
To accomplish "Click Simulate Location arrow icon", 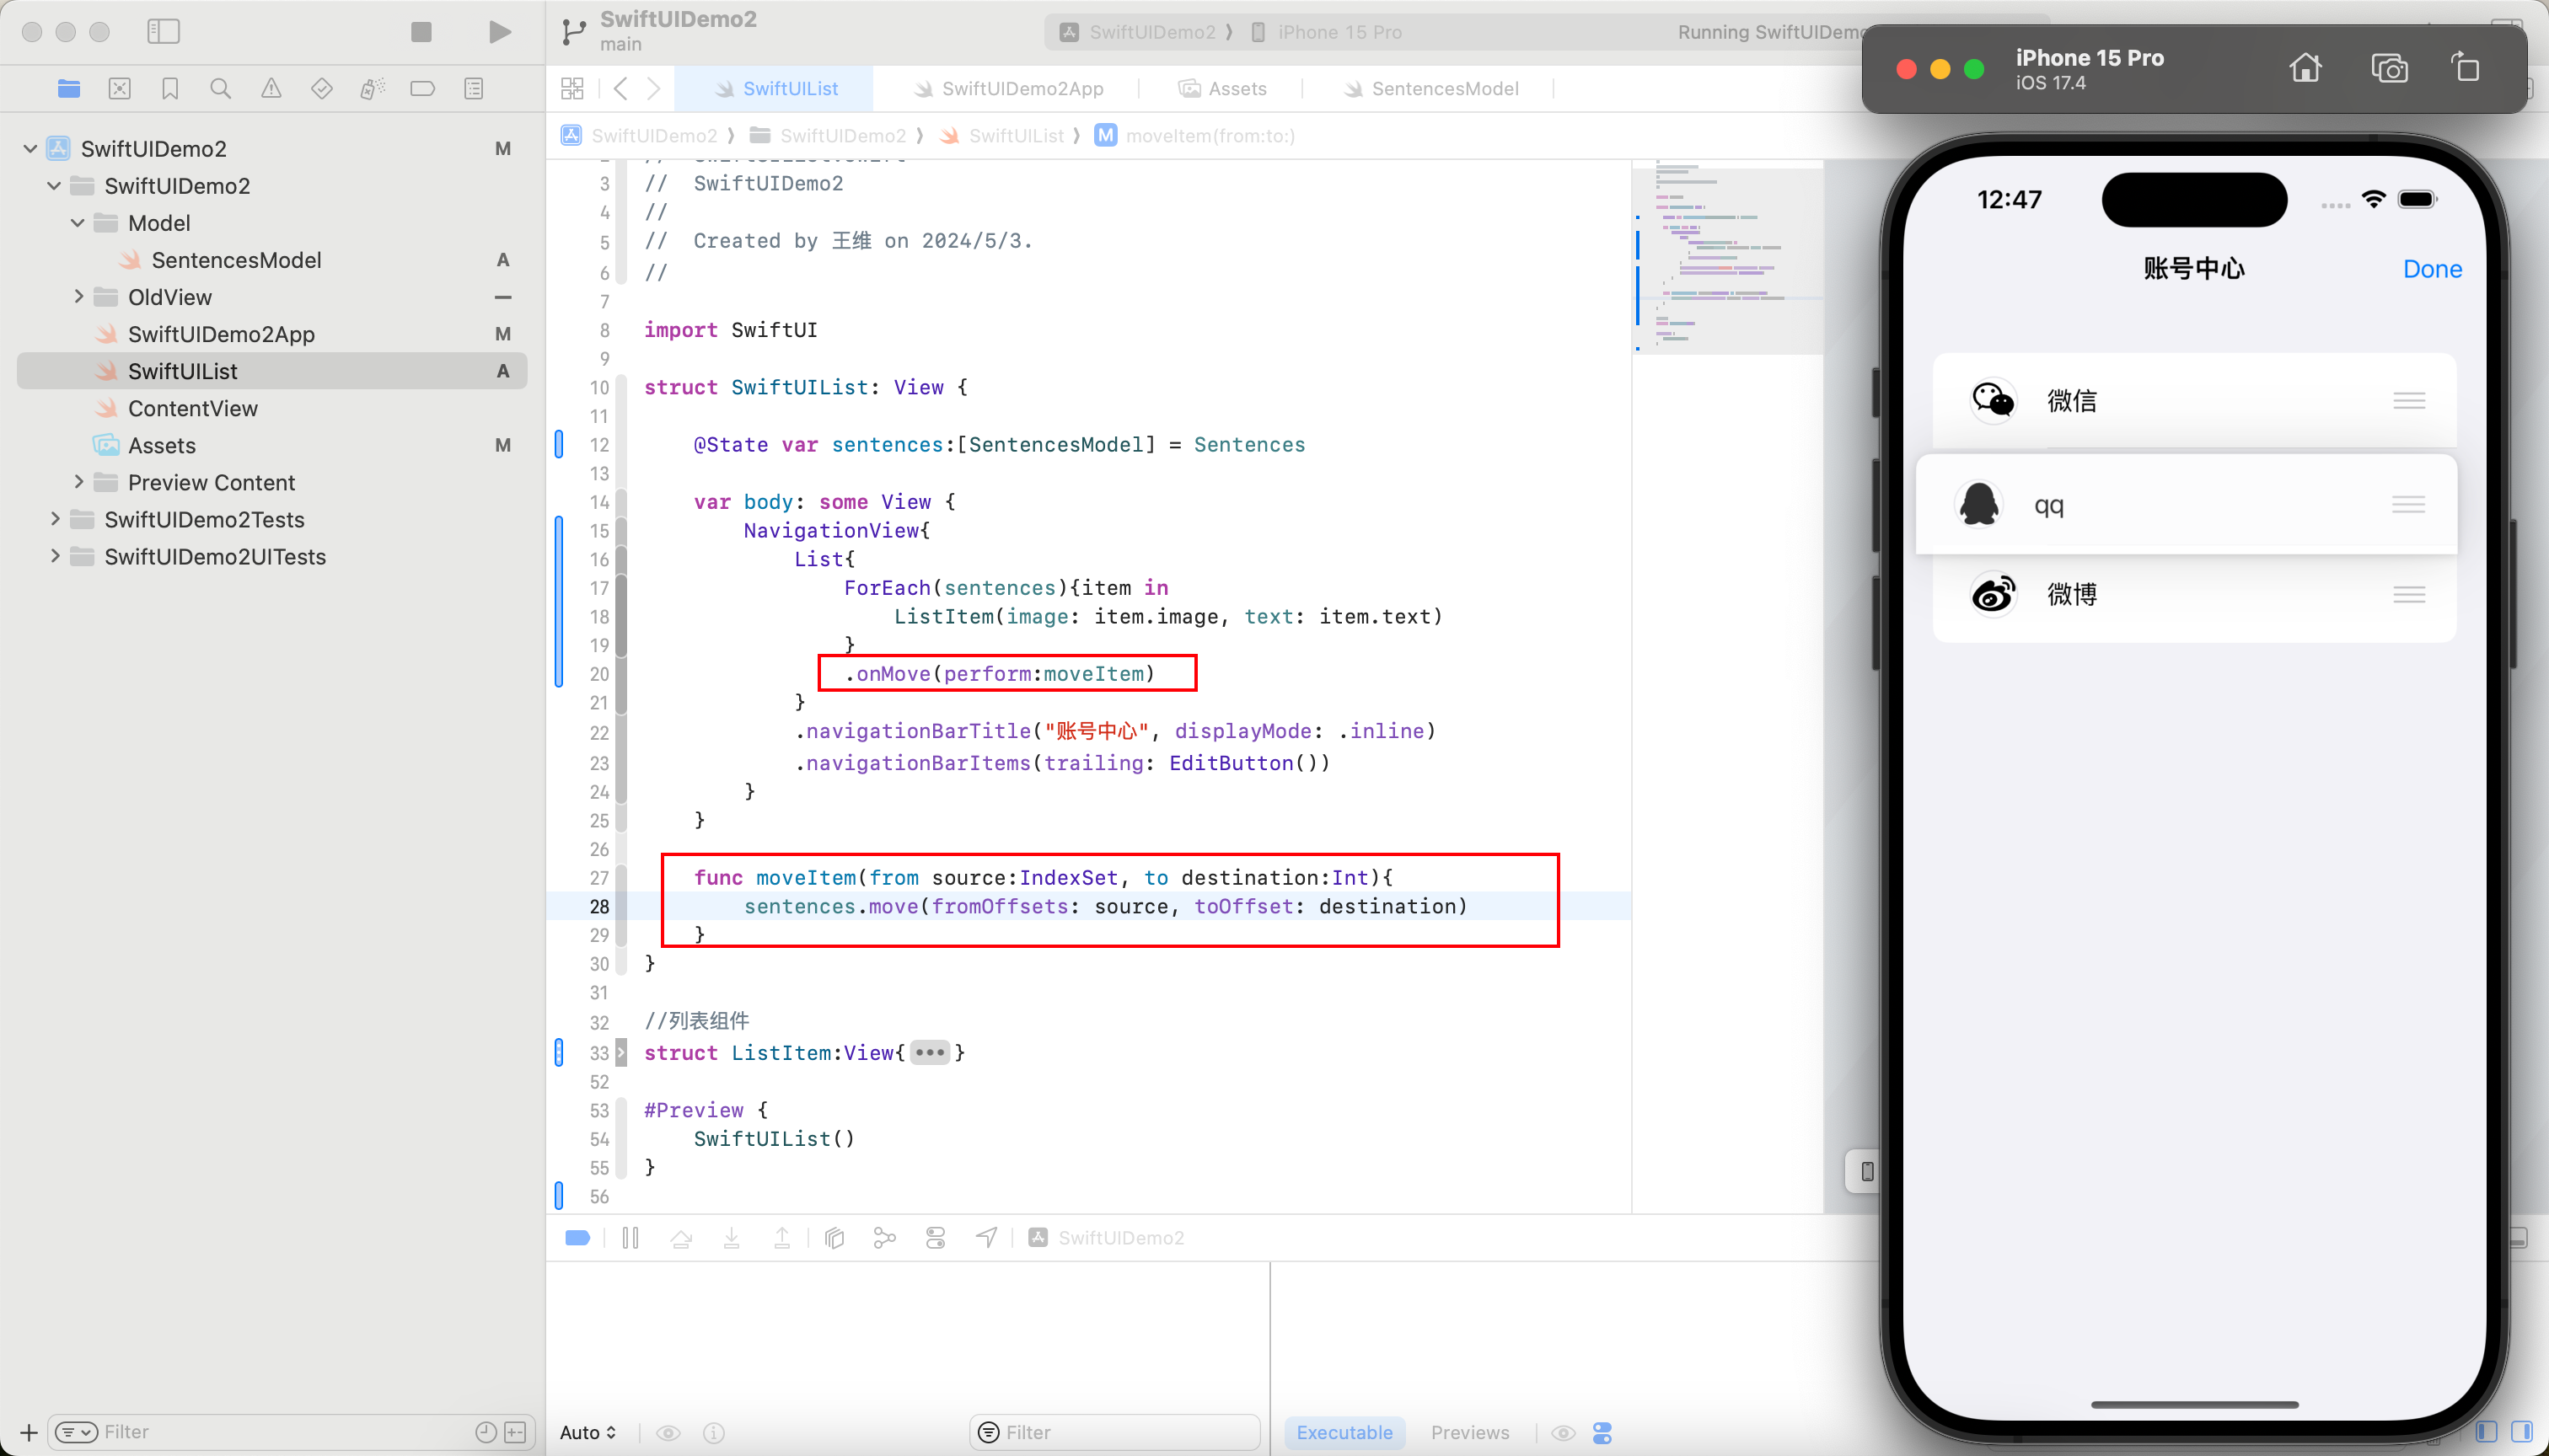I will 987,1239.
